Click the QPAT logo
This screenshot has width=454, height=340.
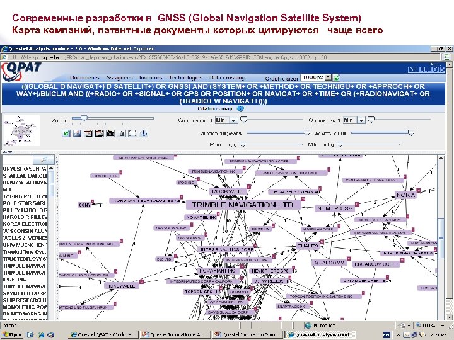(x=21, y=71)
